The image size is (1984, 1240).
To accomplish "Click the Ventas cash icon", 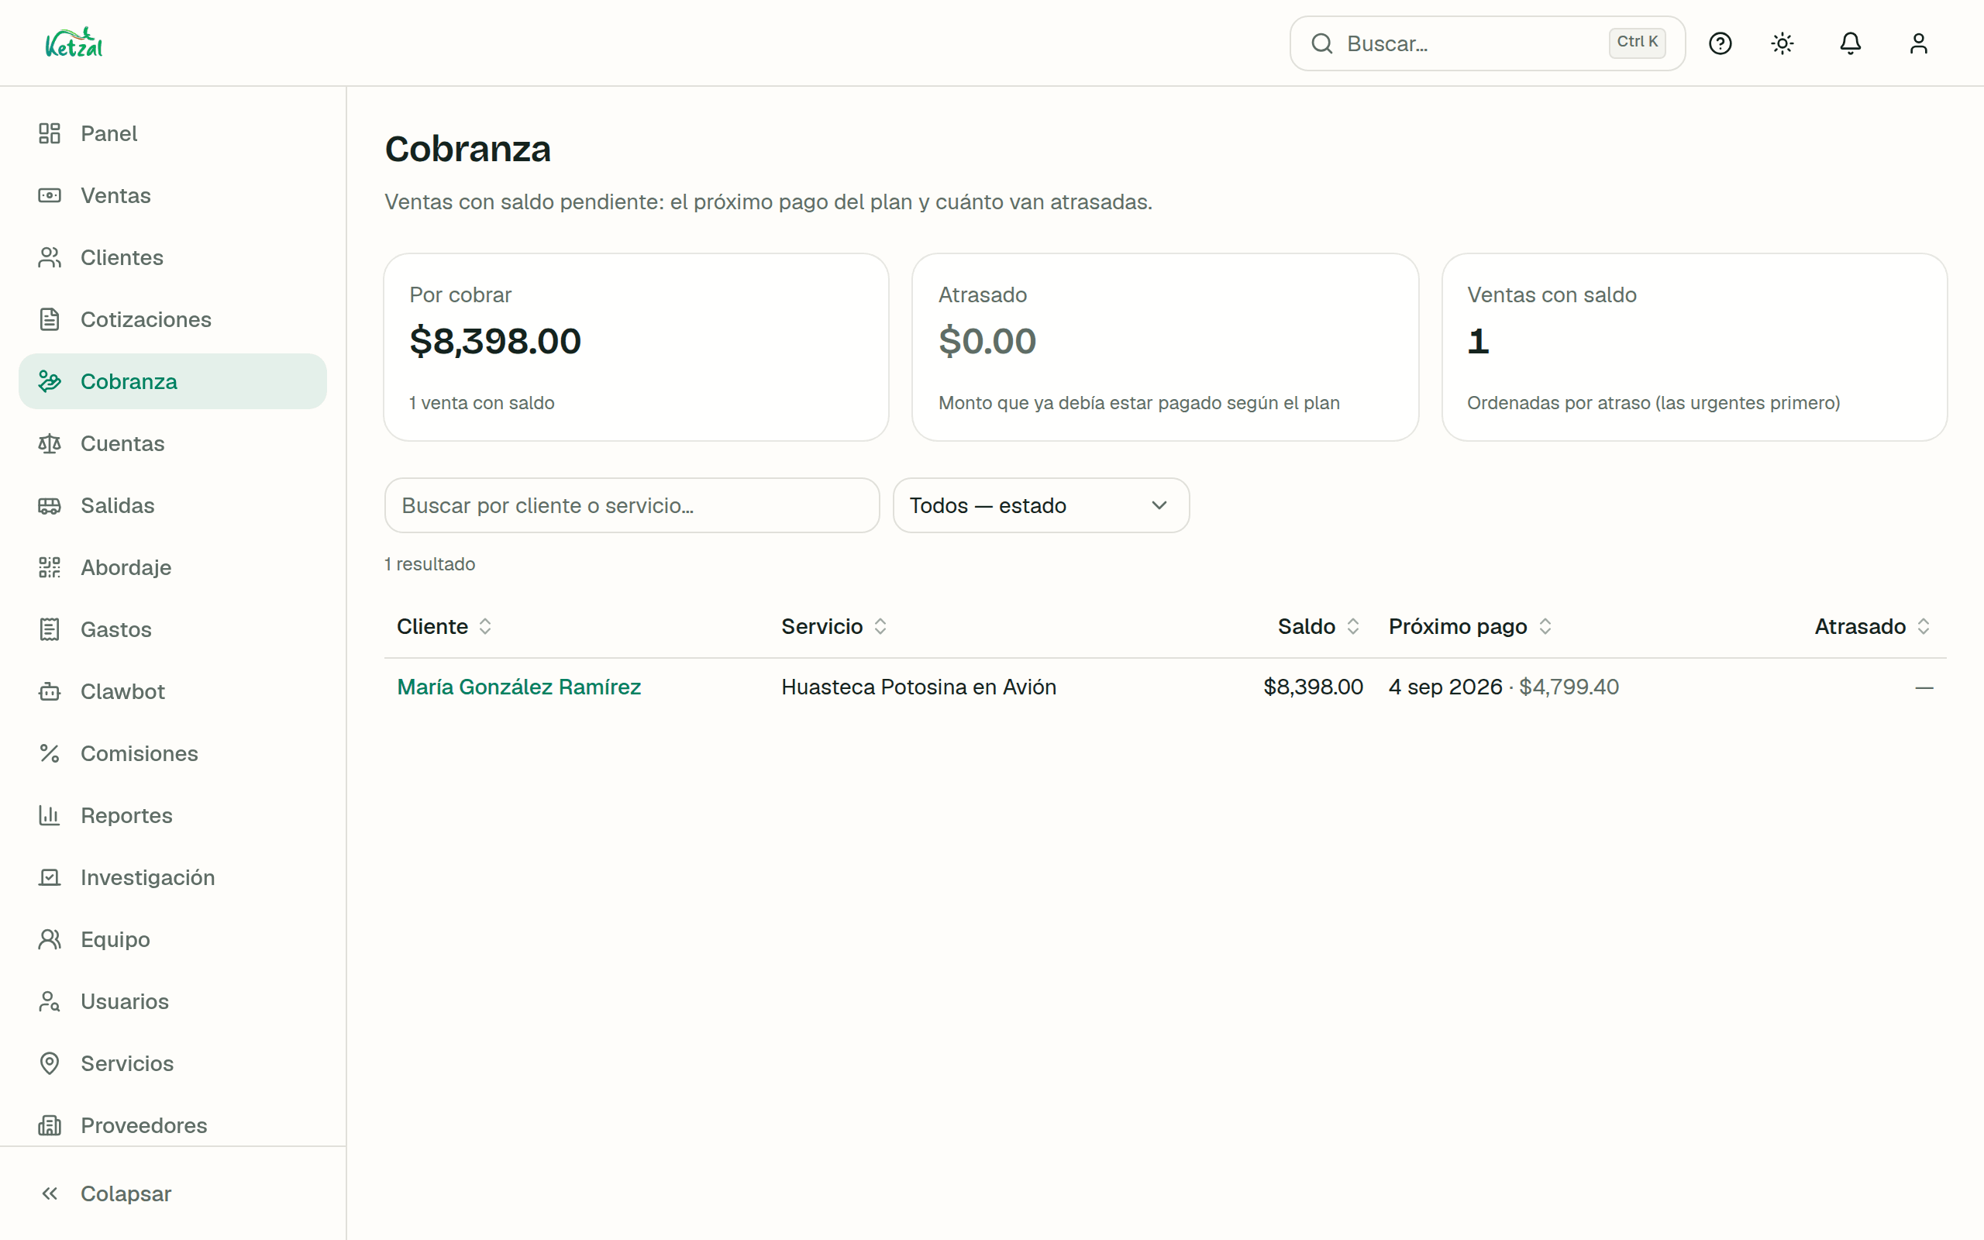I will pyautogui.click(x=49, y=195).
